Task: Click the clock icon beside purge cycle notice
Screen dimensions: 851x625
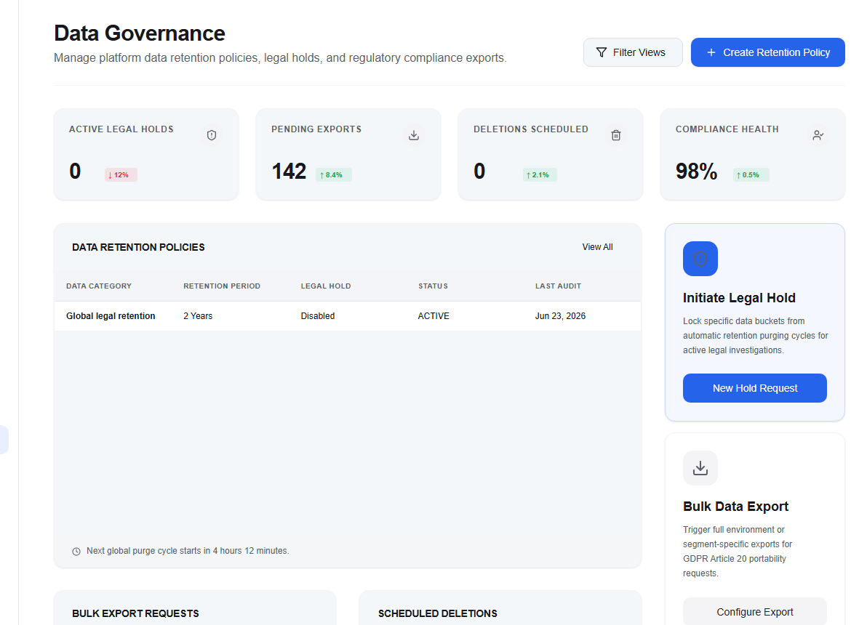Action: 76,552
